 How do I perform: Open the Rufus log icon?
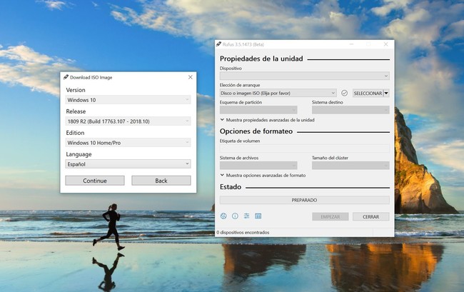click(x=258, y=216)
